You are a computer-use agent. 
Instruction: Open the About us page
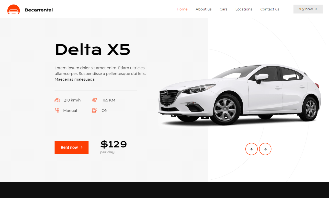[203, 9]
